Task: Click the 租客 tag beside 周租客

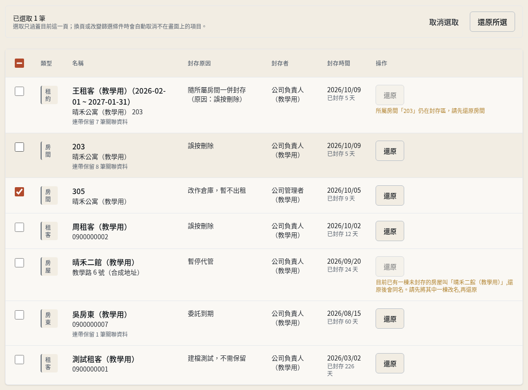Action: 49,231
